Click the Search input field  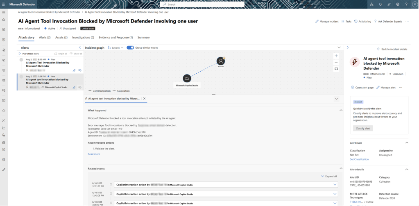[x=203, y=5]
